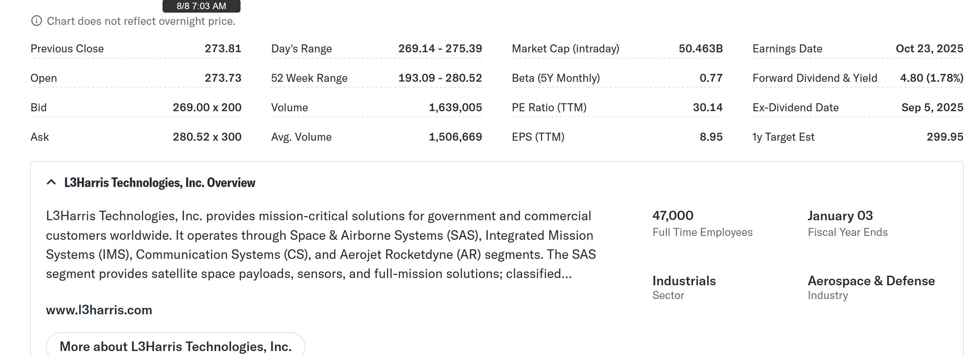Click the PE Ratio (TTM) label

[x=549, y=107]
